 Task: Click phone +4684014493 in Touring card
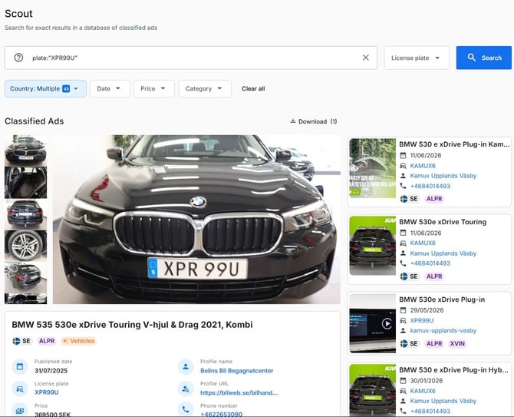430,263
